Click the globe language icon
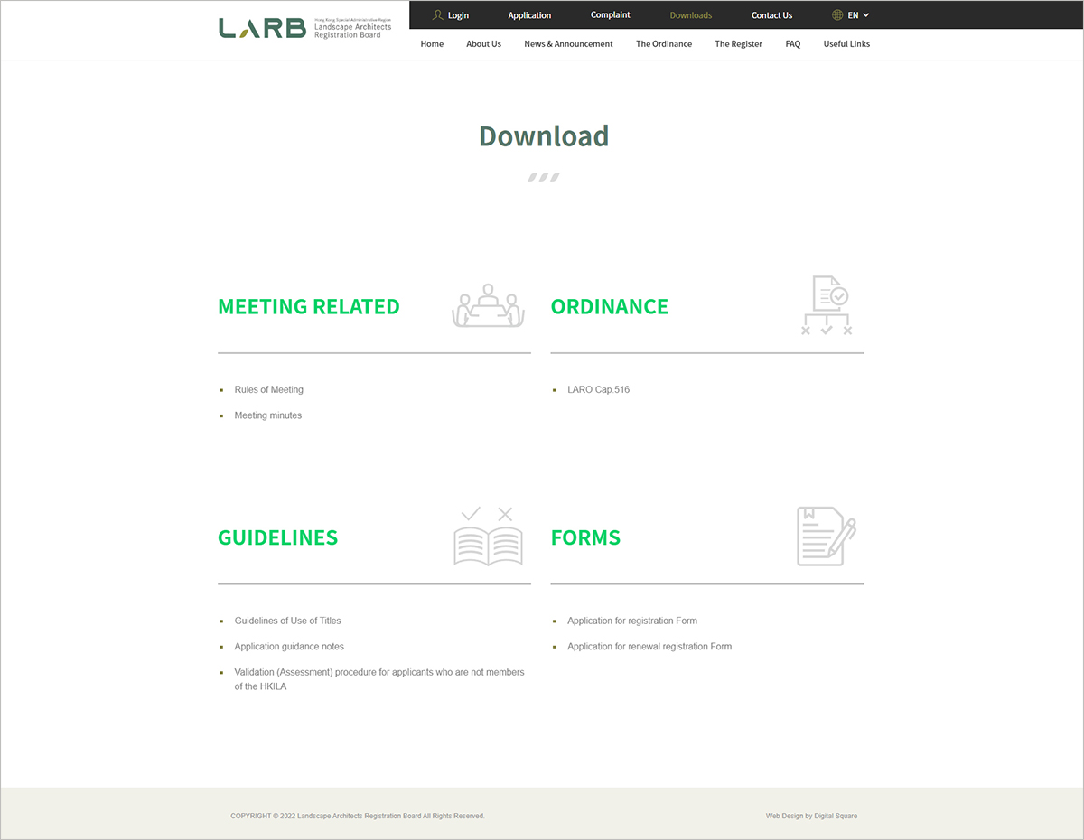The width and height of the screenshot is (1084, 840). [x=837, y=15]
